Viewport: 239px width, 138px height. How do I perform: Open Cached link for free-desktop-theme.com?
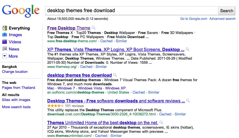pyautogui.click(x=106, y=41)
